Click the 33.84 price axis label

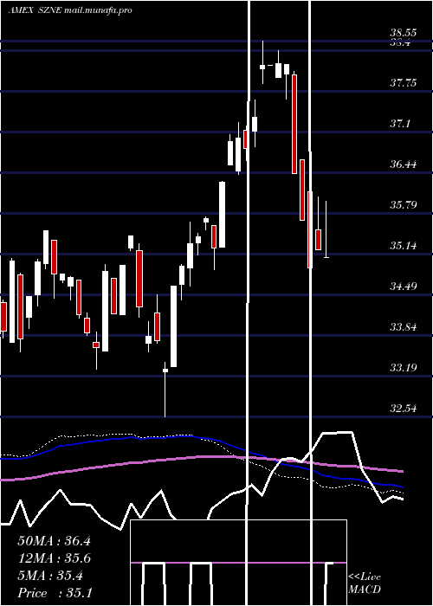point(404,327)
